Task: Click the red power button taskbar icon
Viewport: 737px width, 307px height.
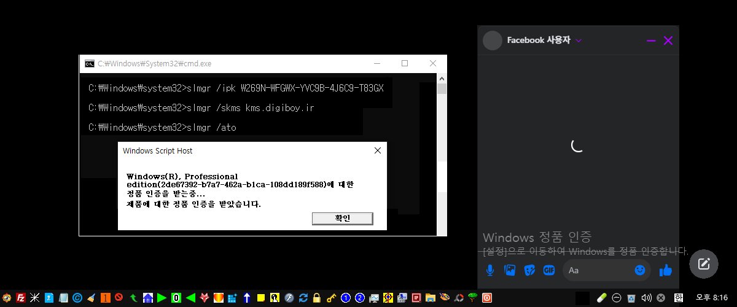Action: [x=487, y=298]
